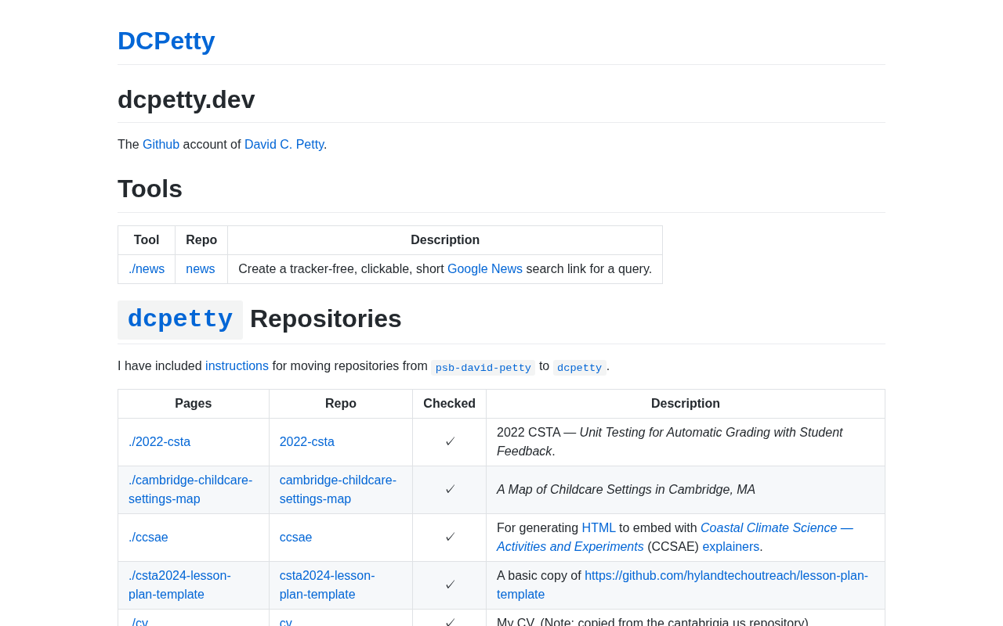Open the DCPetty title link
This screenshot has width=1003, height=626.
click(x=166, y=41)
